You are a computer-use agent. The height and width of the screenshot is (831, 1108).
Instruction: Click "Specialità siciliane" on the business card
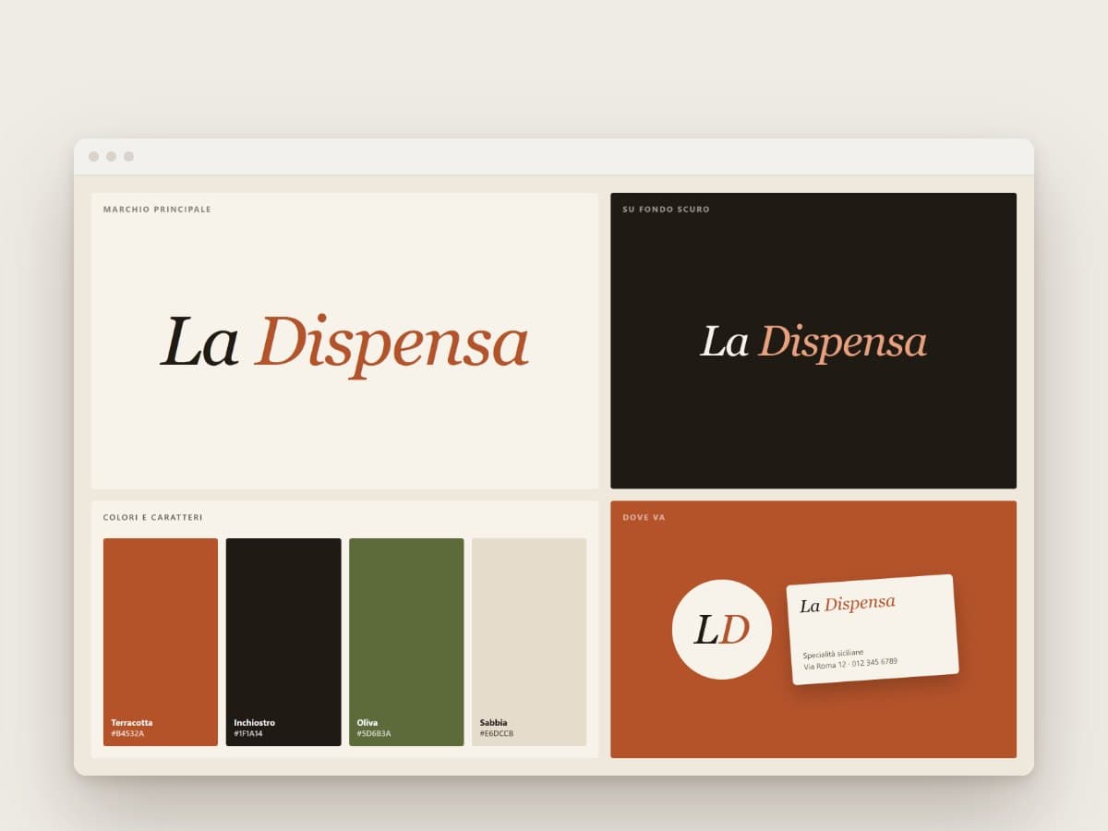click(x=833, y=653)
